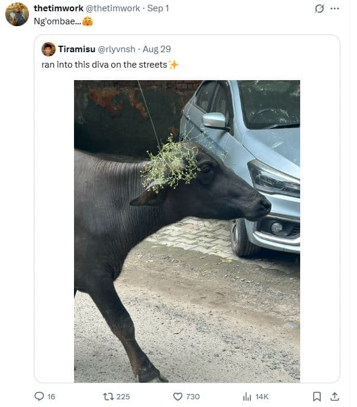This screenshot has width=357, height=407.
Task: Click the share upload arrow icon
Action: [x=335, y=396]
